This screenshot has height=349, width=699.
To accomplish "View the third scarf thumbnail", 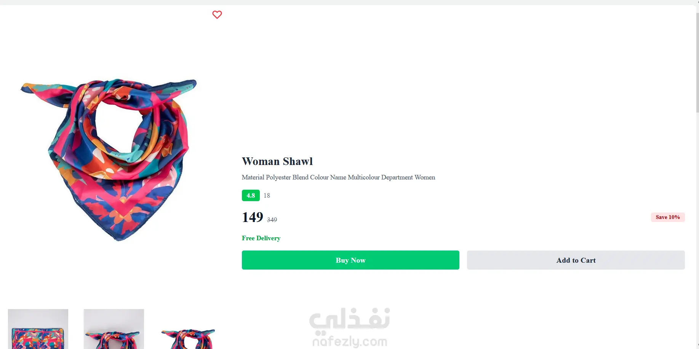I will click(189, 338).
